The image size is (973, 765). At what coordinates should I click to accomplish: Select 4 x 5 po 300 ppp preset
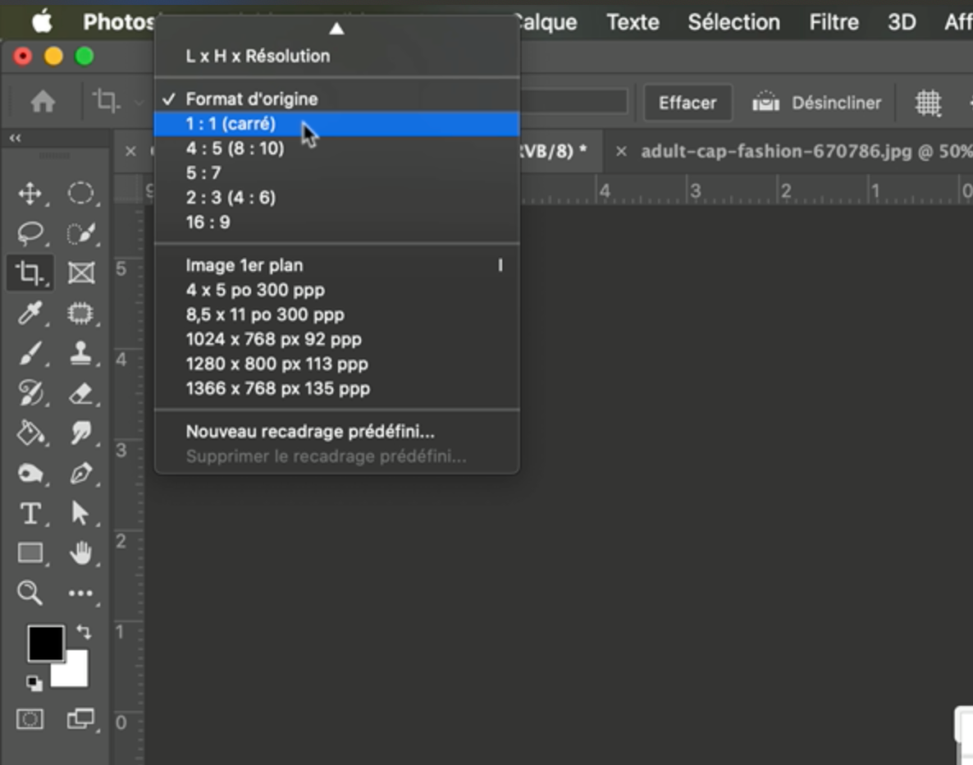tap(336, 290)
